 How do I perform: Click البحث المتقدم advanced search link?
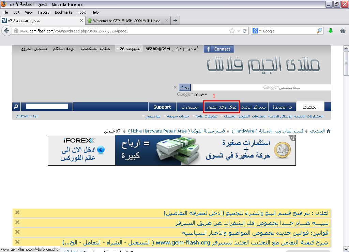tap(27, 116)
